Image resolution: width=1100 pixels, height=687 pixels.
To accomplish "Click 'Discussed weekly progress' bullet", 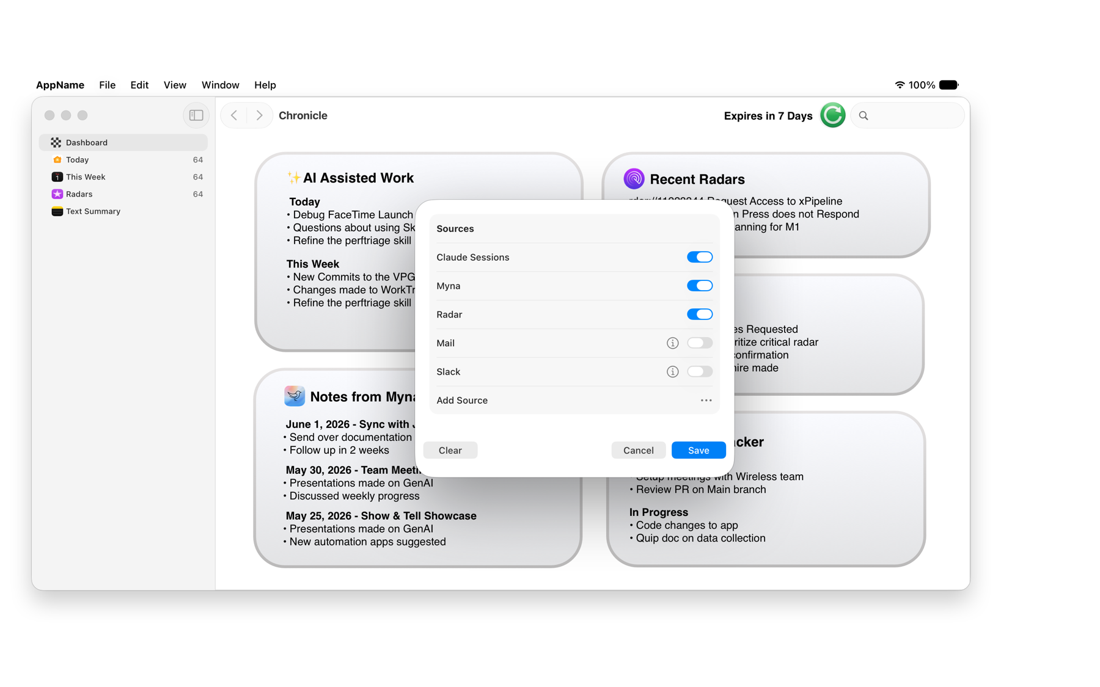I will click(351, 496).
